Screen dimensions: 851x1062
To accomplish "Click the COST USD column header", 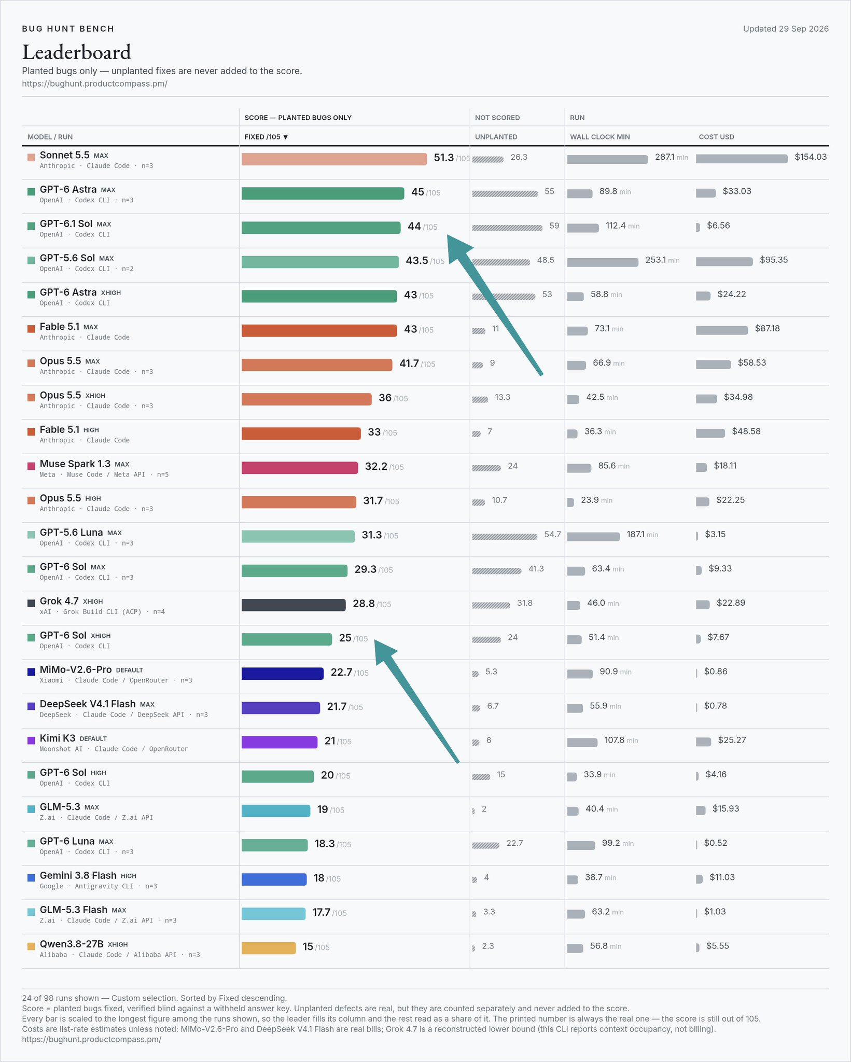I will pos(716,137).
